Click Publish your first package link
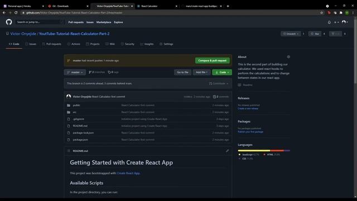Image resolution: width=357 pixels, height=201 pixels. pyautogui.click(x=250, y=132)
